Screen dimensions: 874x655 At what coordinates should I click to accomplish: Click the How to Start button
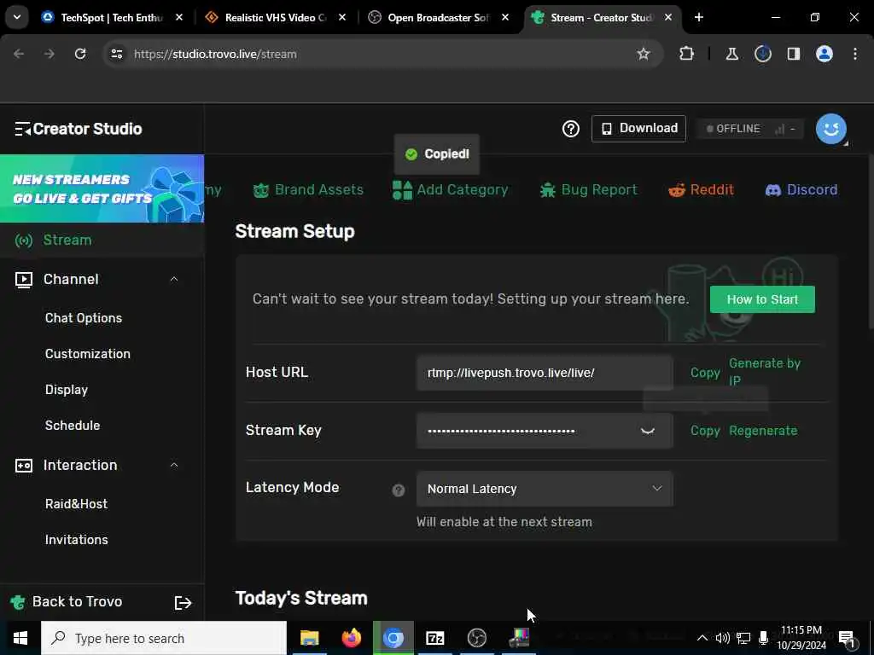pos(762,299)
